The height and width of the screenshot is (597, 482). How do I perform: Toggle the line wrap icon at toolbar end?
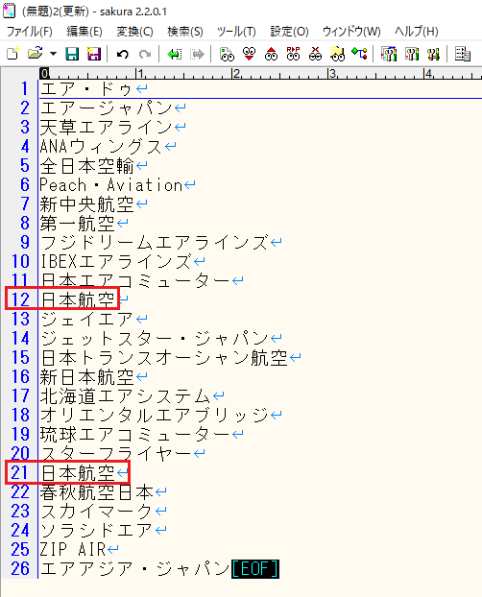(x=463, y=54)
